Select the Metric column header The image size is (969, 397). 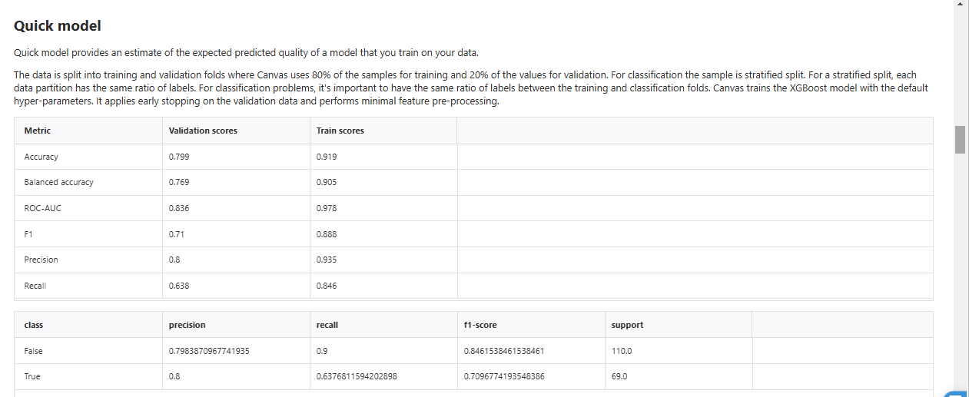[x=38, y=131]
